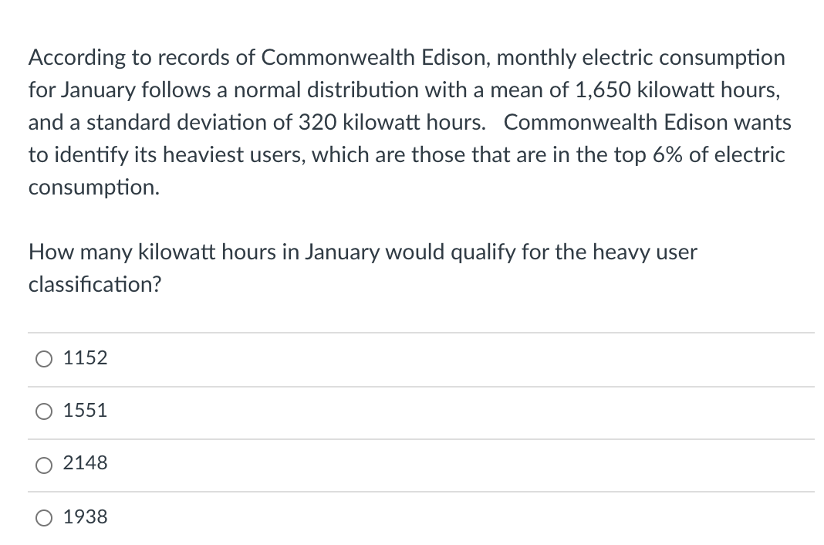
Task: Select the radio button for 1938
Action: click(x=44, y=517)
